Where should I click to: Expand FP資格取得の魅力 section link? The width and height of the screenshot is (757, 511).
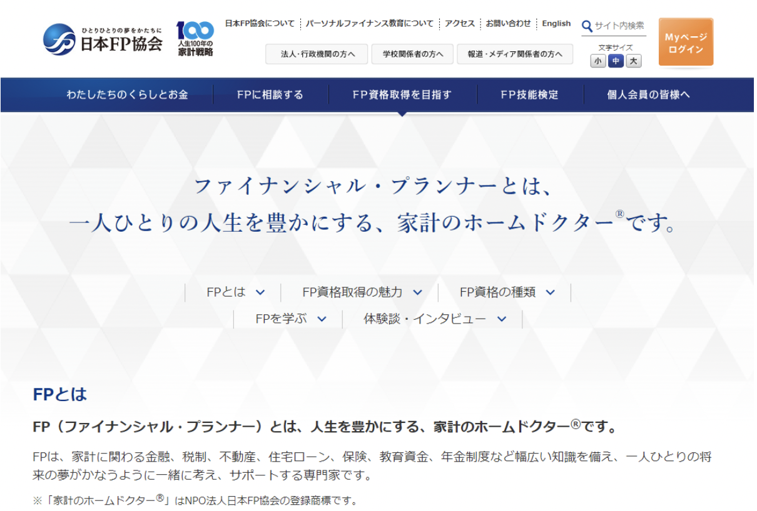(x=362, y=292)
